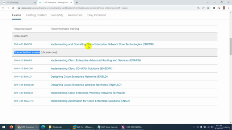232x130 pixels.
Task: Open 300-430 ENWLSI exam link
Action: coord(23,93)
